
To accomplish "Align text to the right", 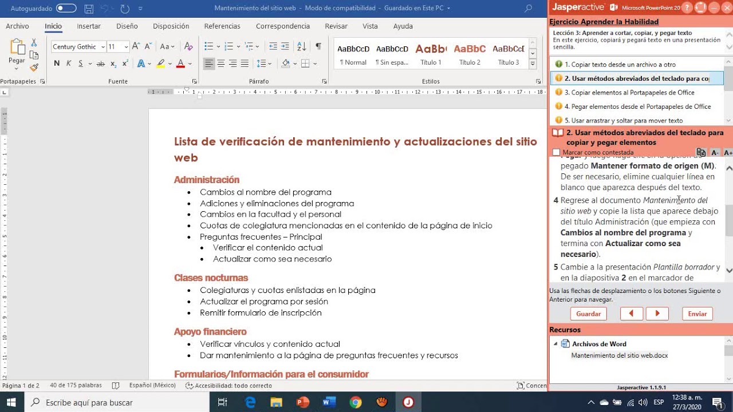I will point(233,64).
